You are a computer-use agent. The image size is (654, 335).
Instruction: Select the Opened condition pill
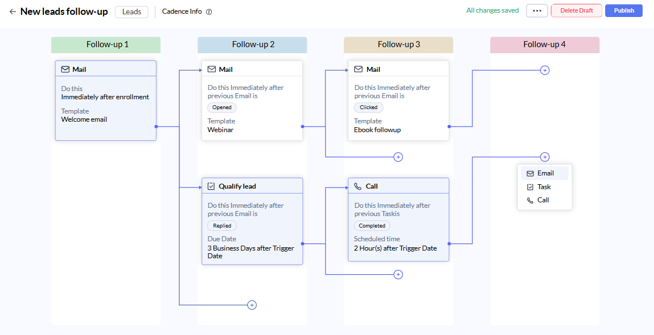click(222, 107)
